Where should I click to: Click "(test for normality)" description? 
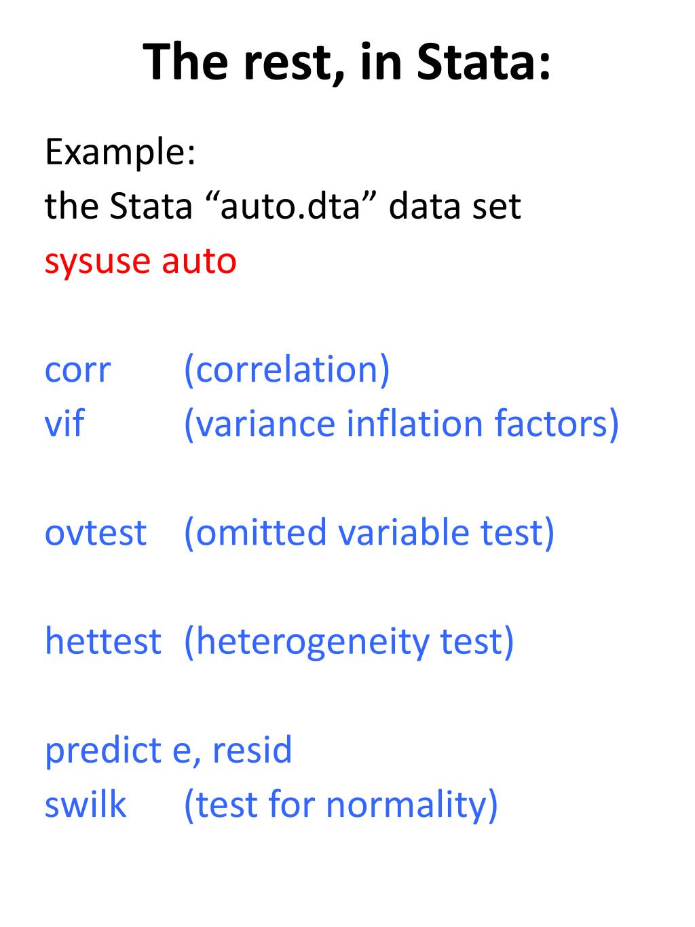[x=341, y=805]
